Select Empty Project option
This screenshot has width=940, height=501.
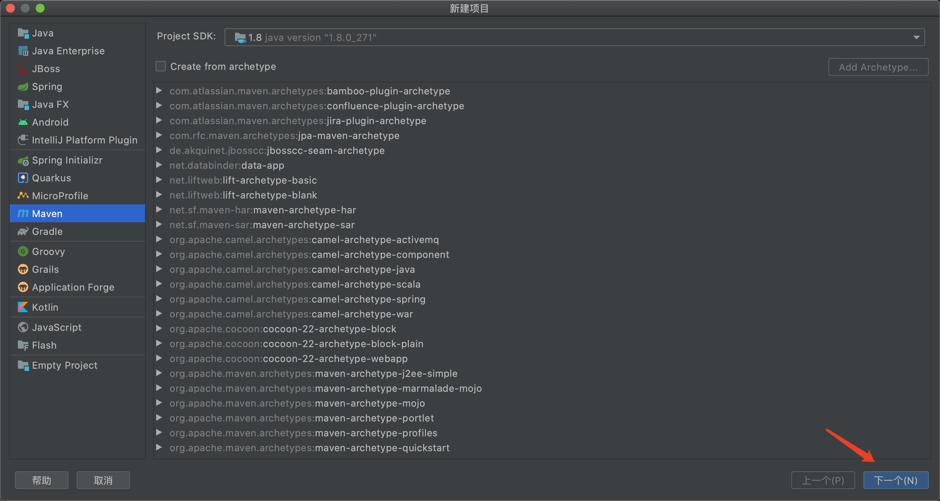coord(77,365)
